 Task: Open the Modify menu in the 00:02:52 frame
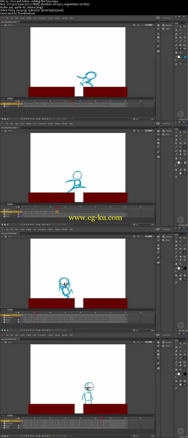[28, 18]
